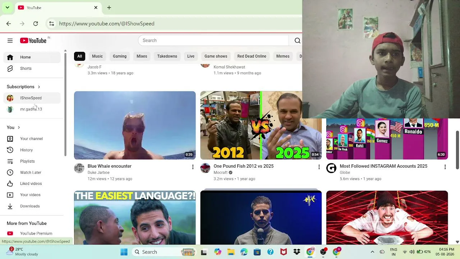
Task: Open Shorts from the sidebar
Action: pos(32,68)
